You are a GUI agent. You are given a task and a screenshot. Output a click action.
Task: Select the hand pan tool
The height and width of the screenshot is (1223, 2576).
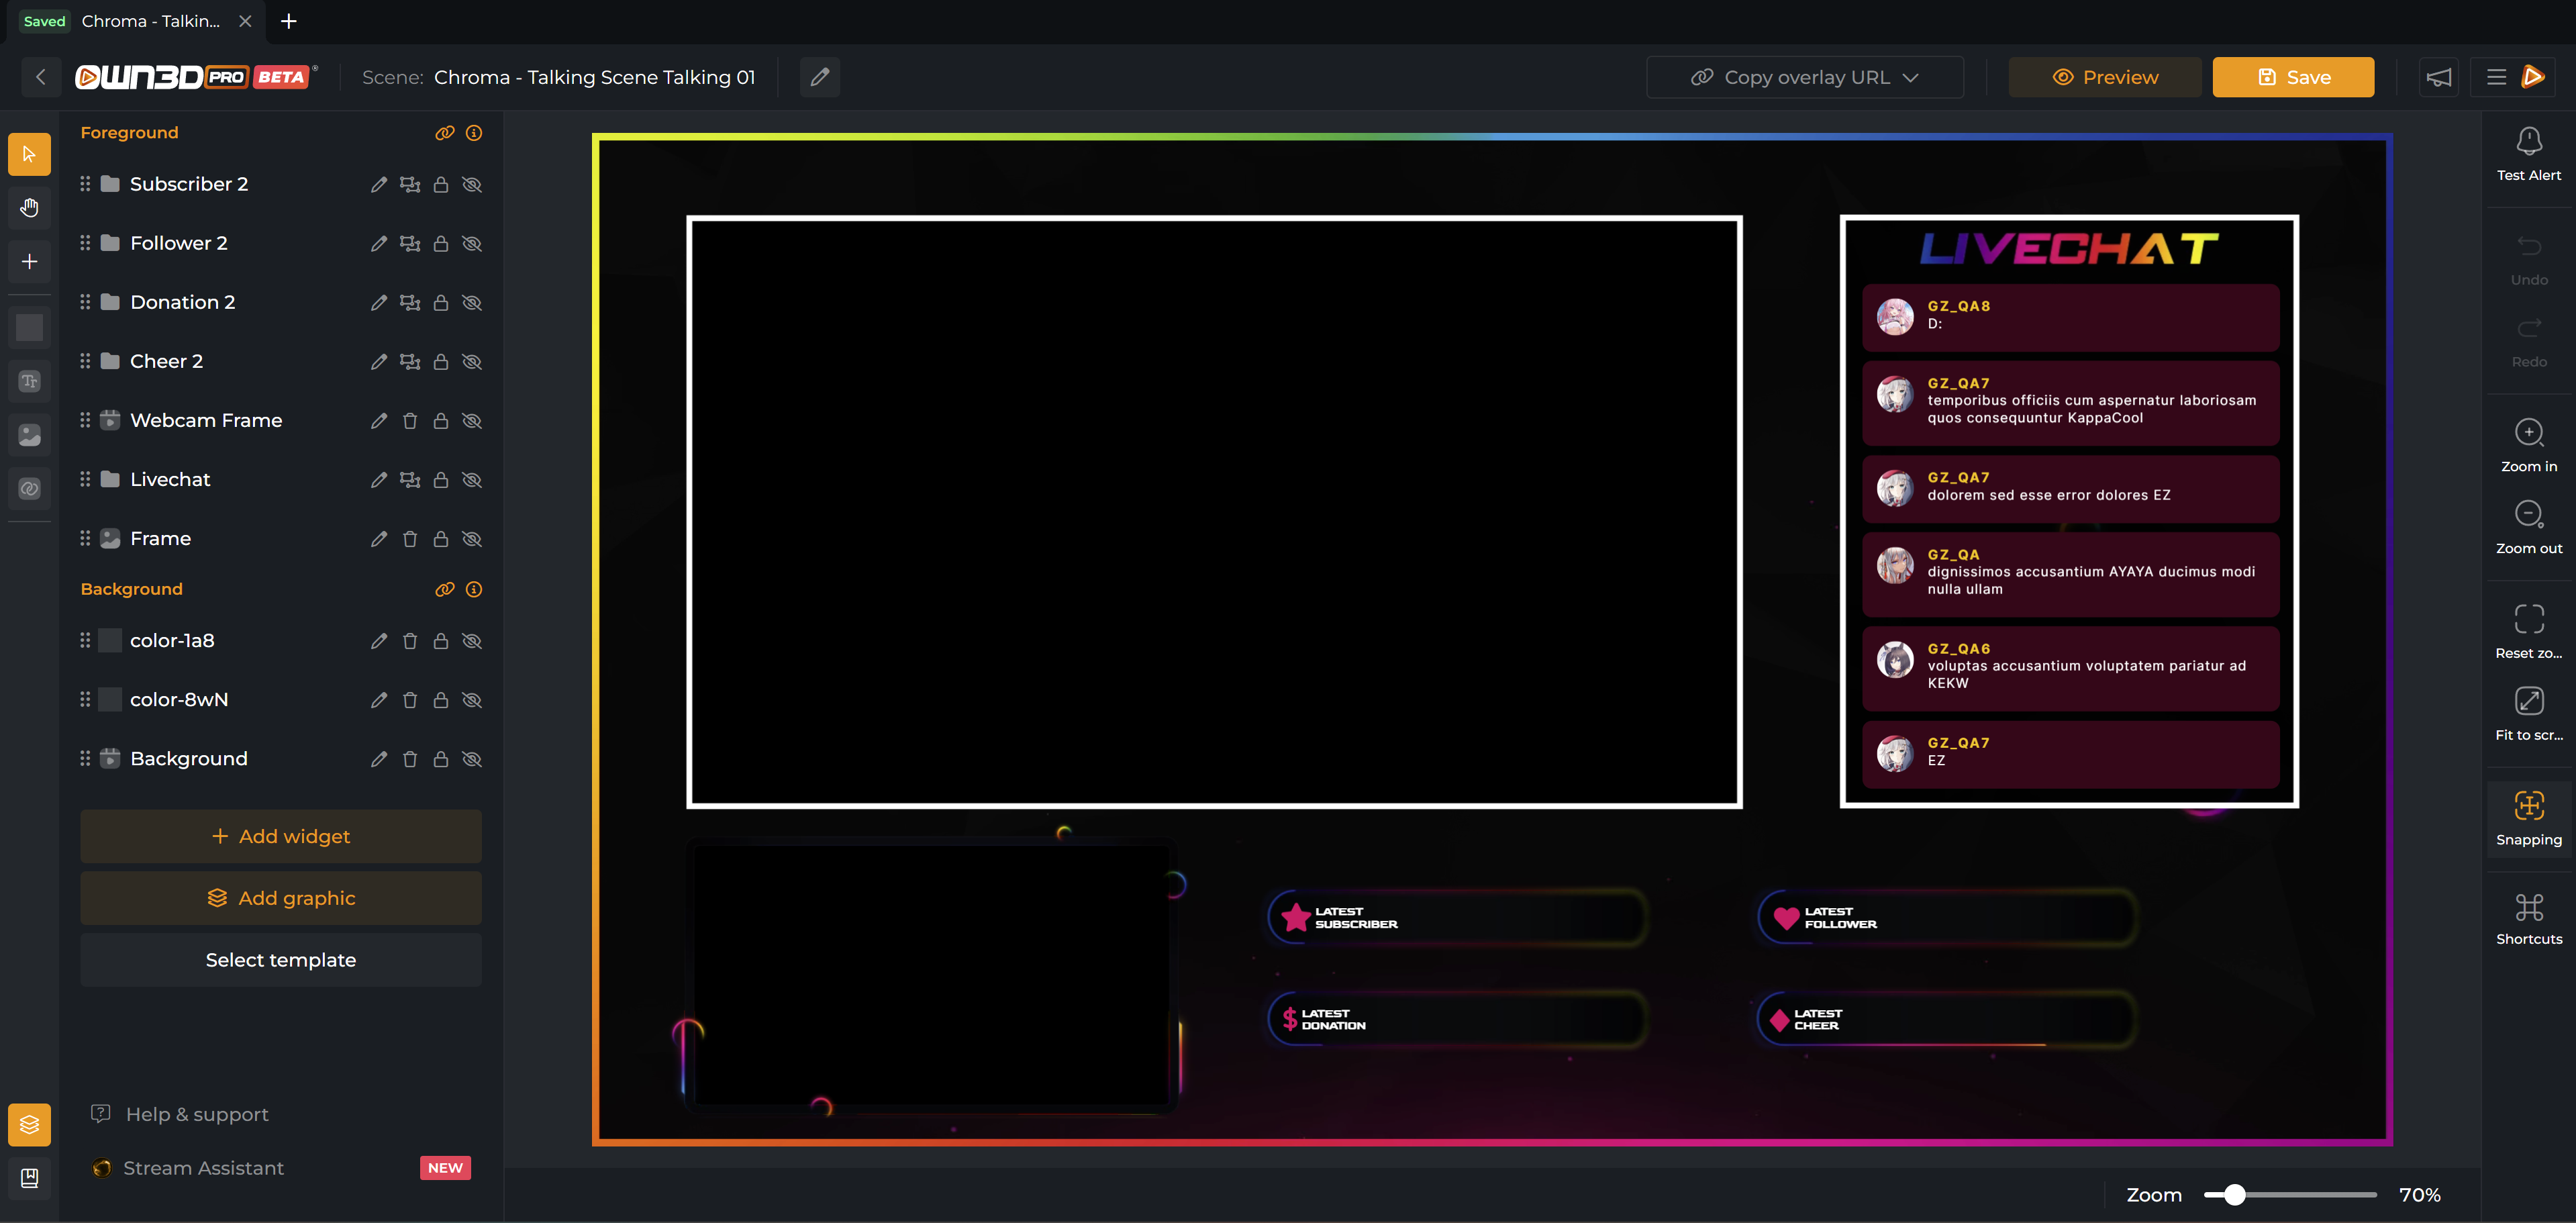click(29, 208)
